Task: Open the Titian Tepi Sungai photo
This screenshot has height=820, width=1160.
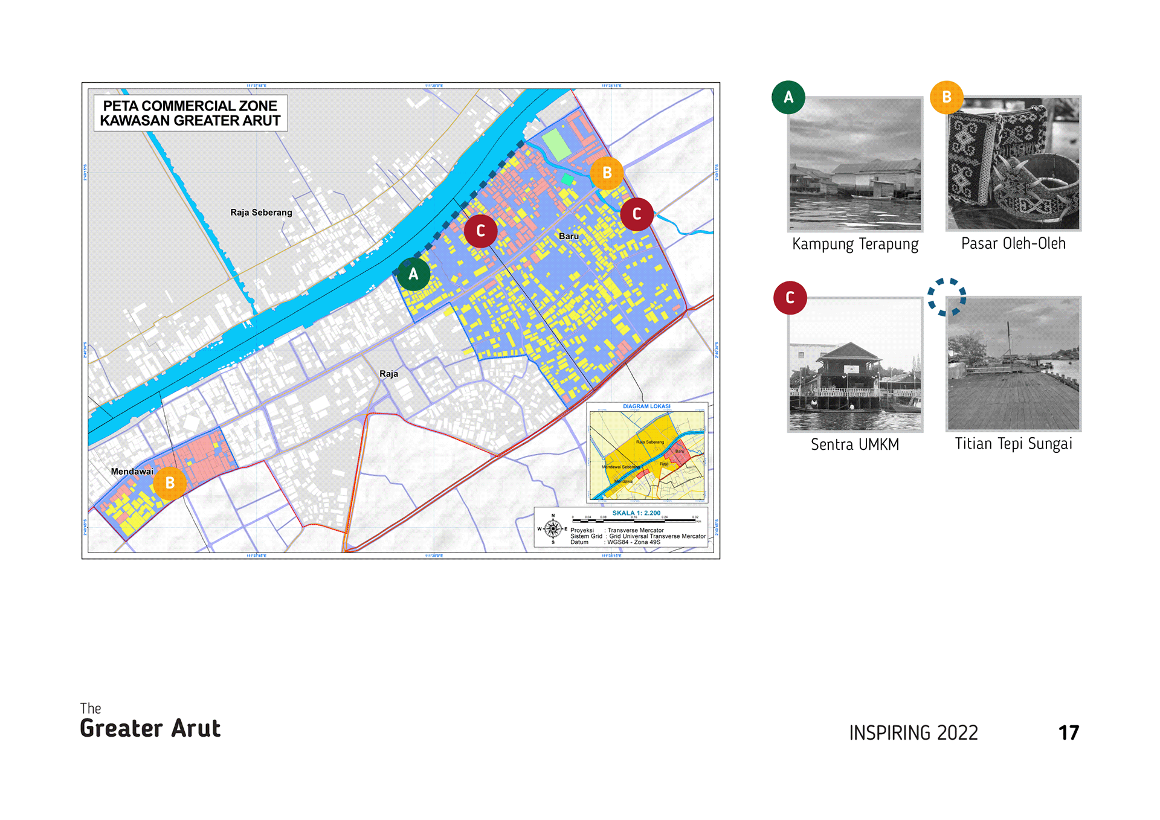Action: tap(1013, 364)
